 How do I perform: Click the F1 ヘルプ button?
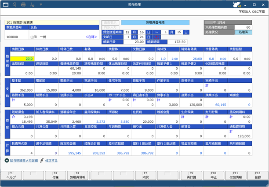[x=11, y=175]
